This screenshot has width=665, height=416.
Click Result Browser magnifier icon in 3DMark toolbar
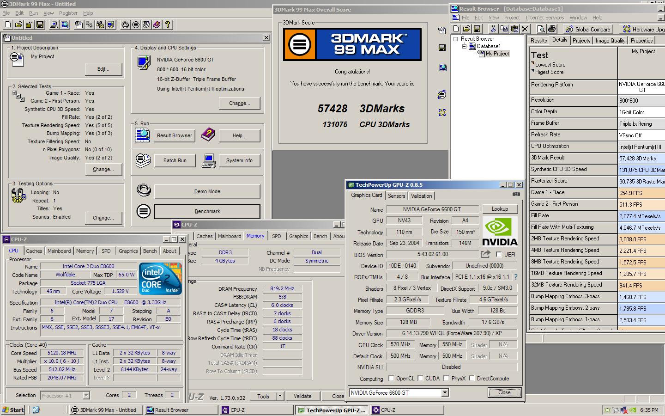pos(64,24)
